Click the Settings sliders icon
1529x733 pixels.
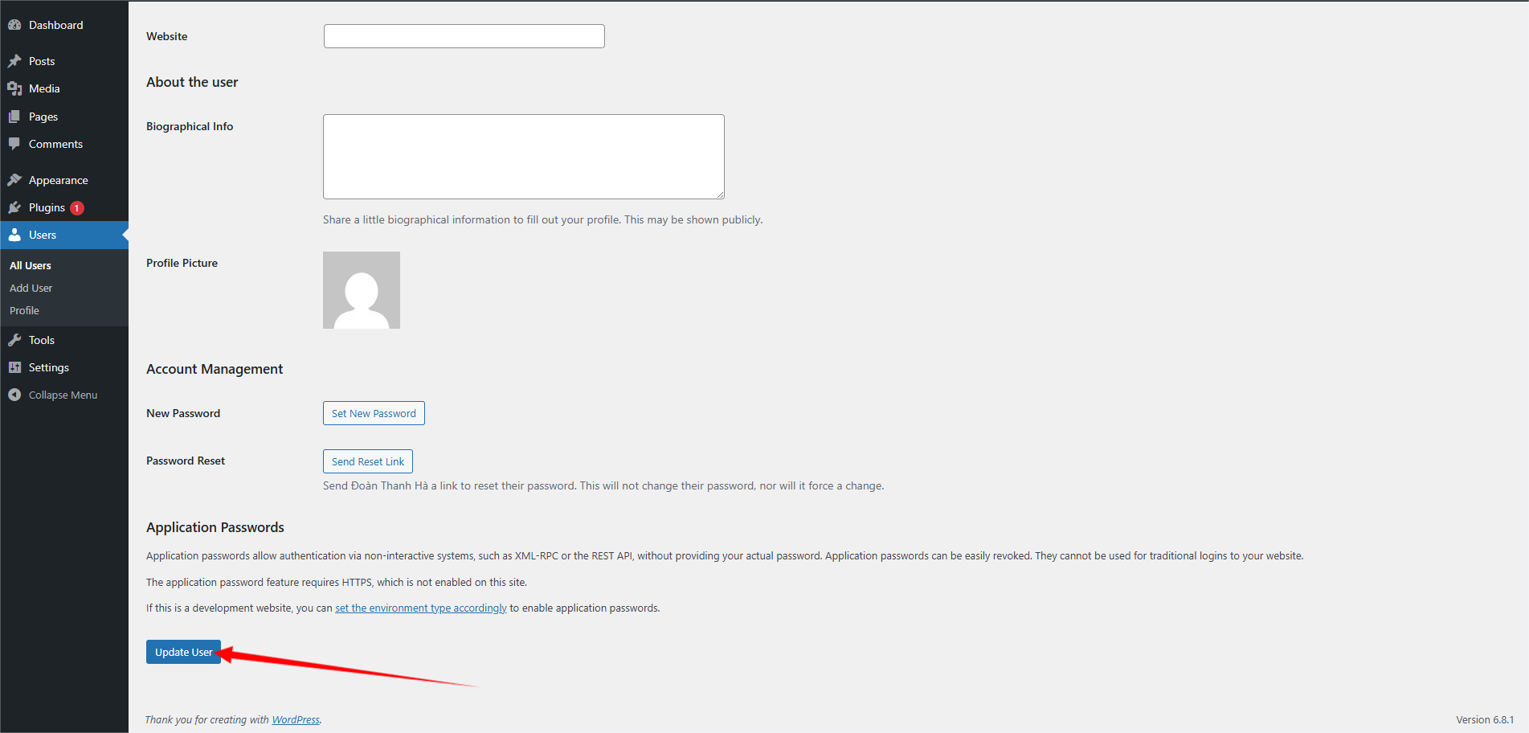(14, 367)
